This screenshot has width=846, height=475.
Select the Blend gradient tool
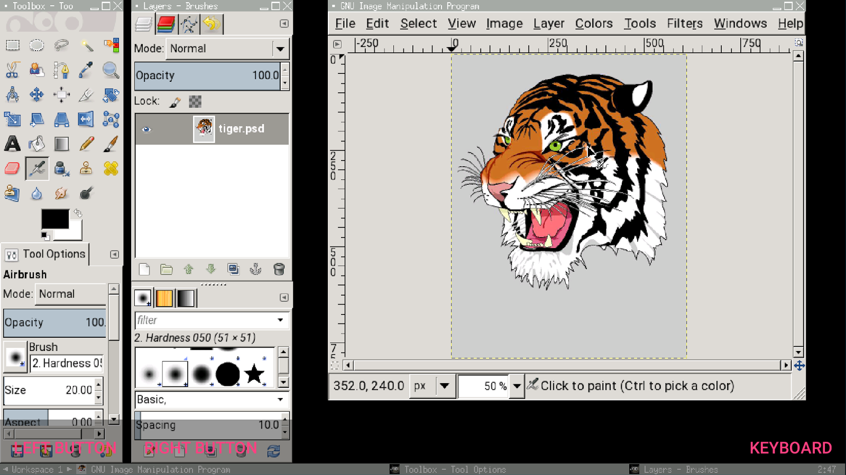61,144
